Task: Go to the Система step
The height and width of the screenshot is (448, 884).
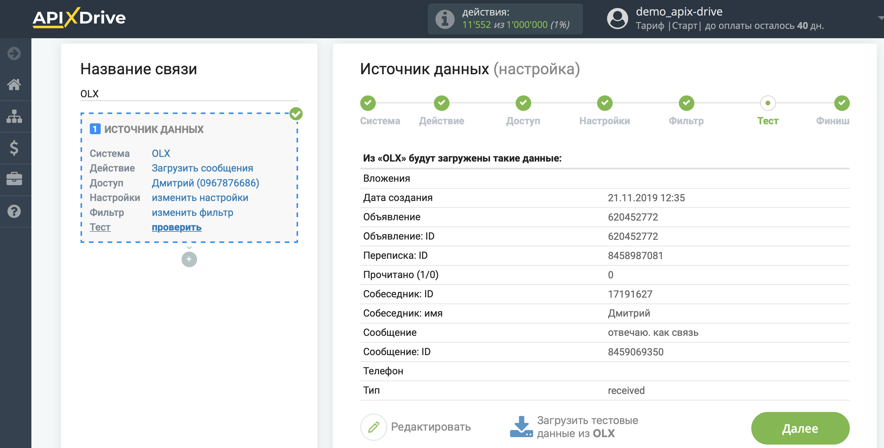Action: click(x=368, y=103)
